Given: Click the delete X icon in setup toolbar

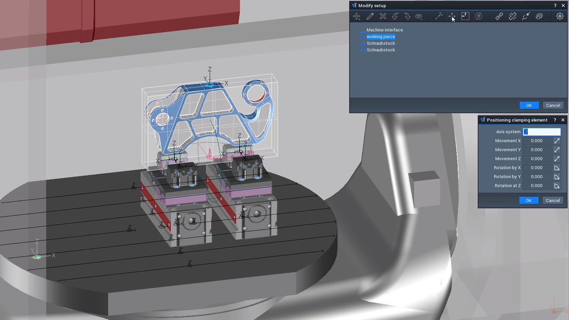Looking at the screenshot, I should (383, 16).
